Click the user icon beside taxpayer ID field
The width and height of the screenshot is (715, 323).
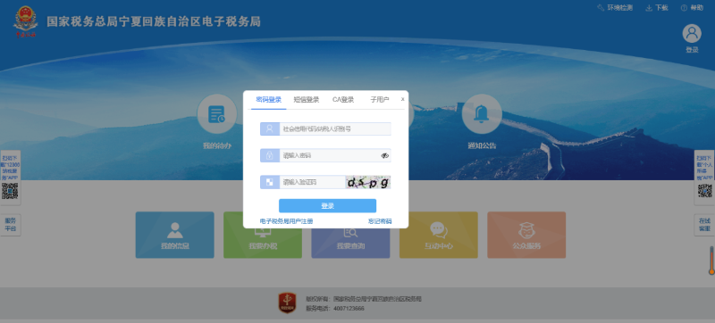270,128
